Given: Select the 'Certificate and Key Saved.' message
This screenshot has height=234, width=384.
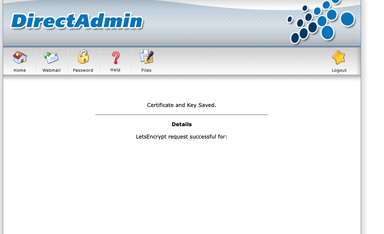Looking at the screenshot, I should (181, 105).
